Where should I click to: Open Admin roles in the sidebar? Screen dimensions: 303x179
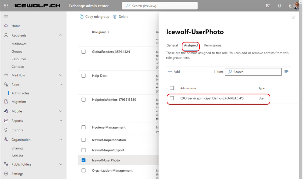pos(20,93)
